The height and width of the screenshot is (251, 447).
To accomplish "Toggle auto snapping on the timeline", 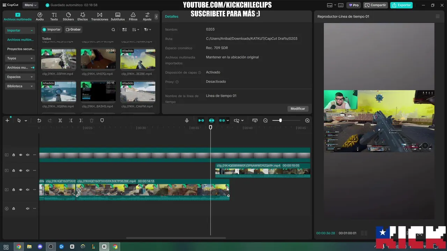I will coord(212,121).
